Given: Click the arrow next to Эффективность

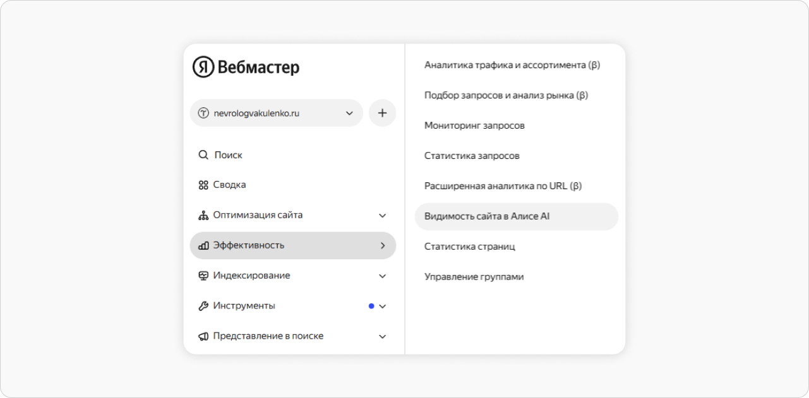Looking at the screenshot, I should click(x=383, y=245).
